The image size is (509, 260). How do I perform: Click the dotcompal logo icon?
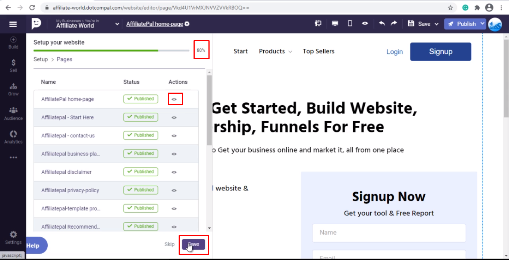coord(36,24)
